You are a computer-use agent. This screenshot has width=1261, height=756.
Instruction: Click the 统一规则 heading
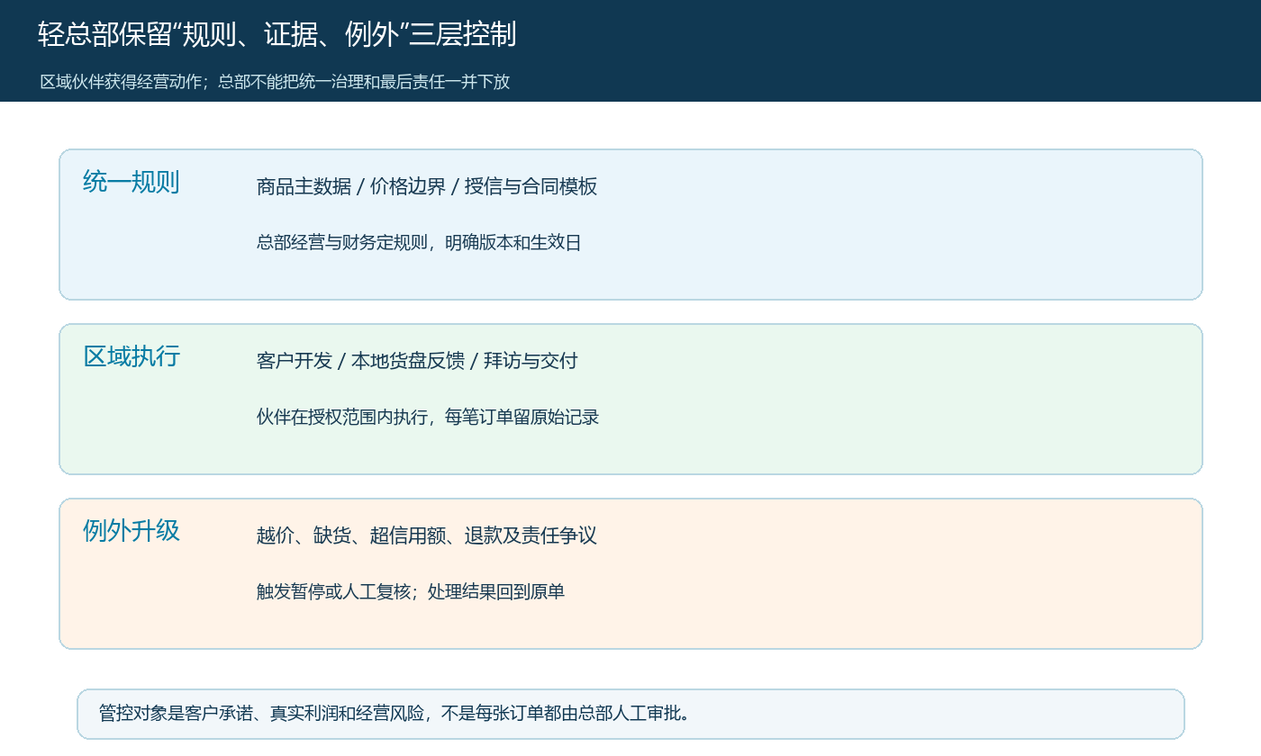pyautogui.click(x=132, y=183)
